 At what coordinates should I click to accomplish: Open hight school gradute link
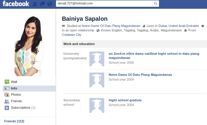pos(125,100)
